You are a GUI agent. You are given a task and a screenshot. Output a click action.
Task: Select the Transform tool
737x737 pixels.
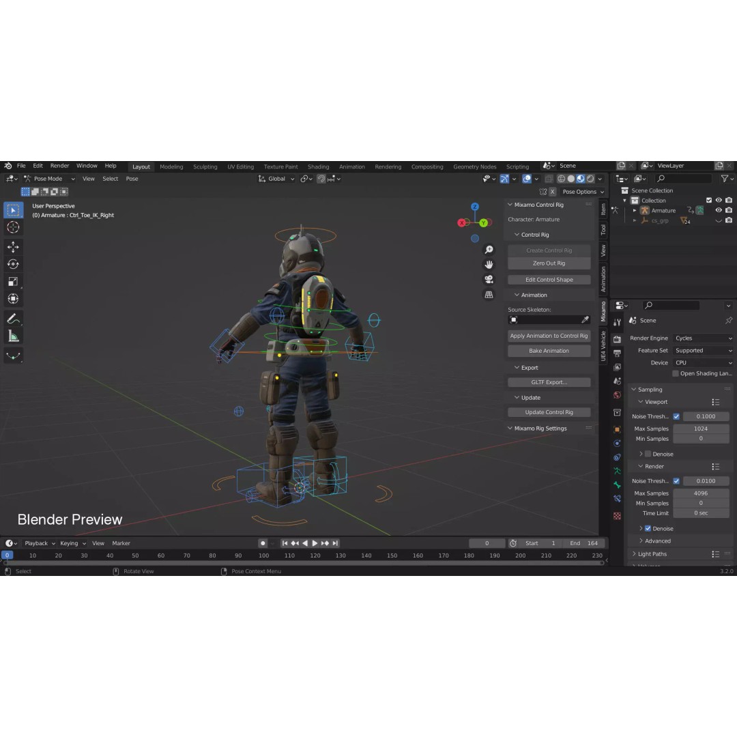13,299
